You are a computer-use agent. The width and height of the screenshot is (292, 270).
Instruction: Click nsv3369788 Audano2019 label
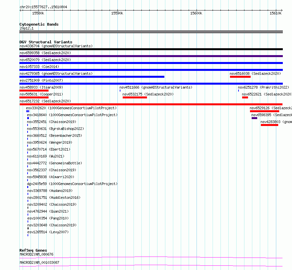click(50, 191)
